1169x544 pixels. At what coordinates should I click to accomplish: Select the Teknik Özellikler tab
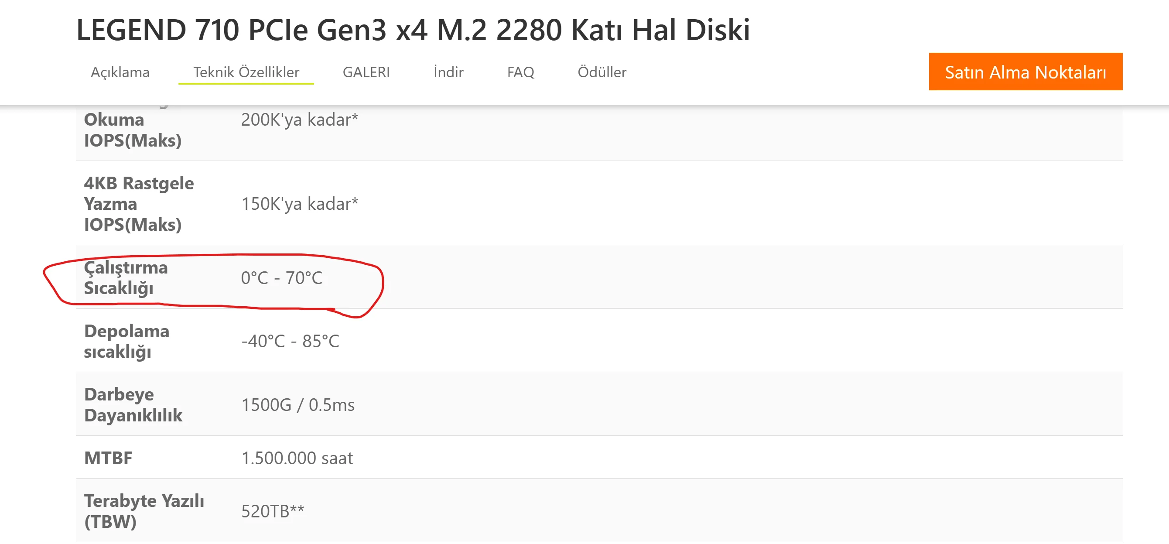click(246, 72)
